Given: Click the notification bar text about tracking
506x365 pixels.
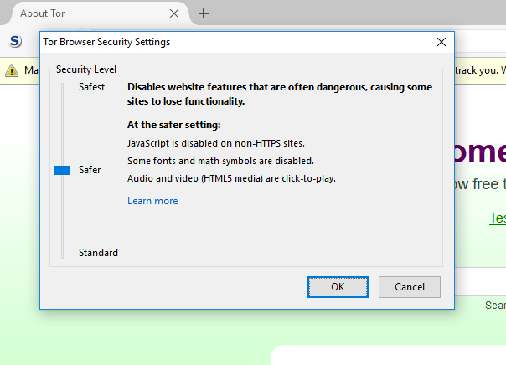Looking at the screenshot, I should tap(479, 71).
